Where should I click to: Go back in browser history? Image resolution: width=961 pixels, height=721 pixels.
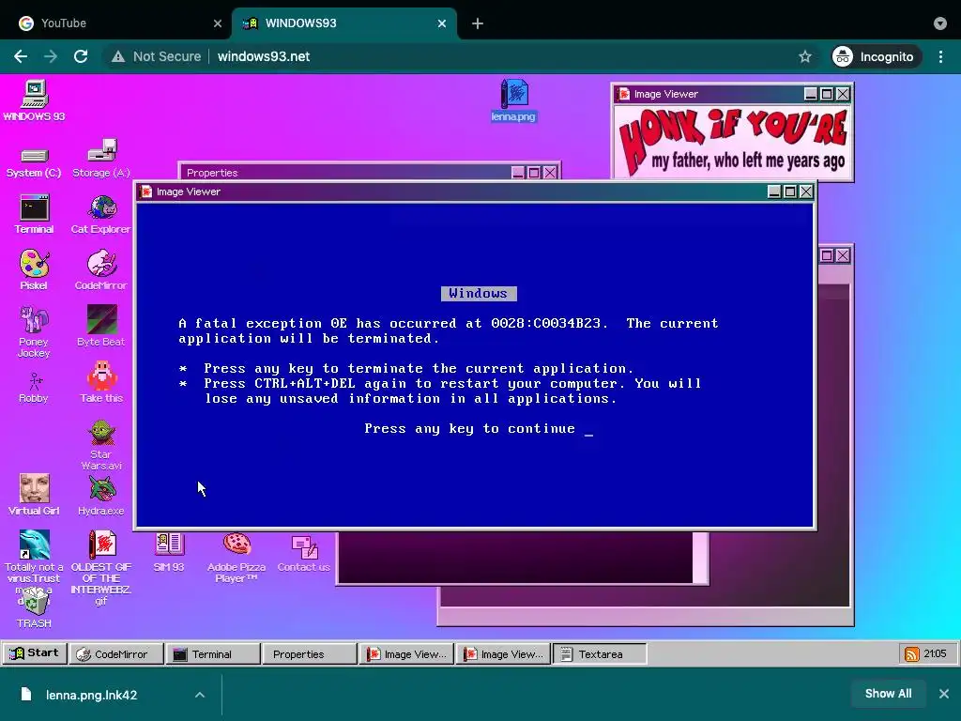point(21,56)
